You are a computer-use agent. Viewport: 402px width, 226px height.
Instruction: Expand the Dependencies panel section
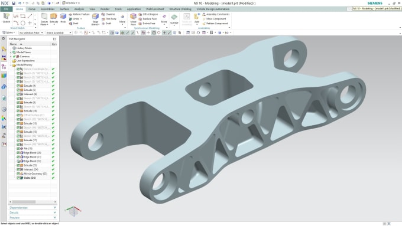[x=33, y=208]
